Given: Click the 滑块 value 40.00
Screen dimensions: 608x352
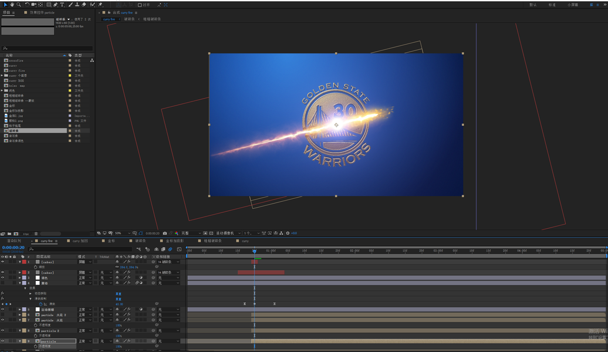Looking at the screenshot, I should click(x=119, y=304).
